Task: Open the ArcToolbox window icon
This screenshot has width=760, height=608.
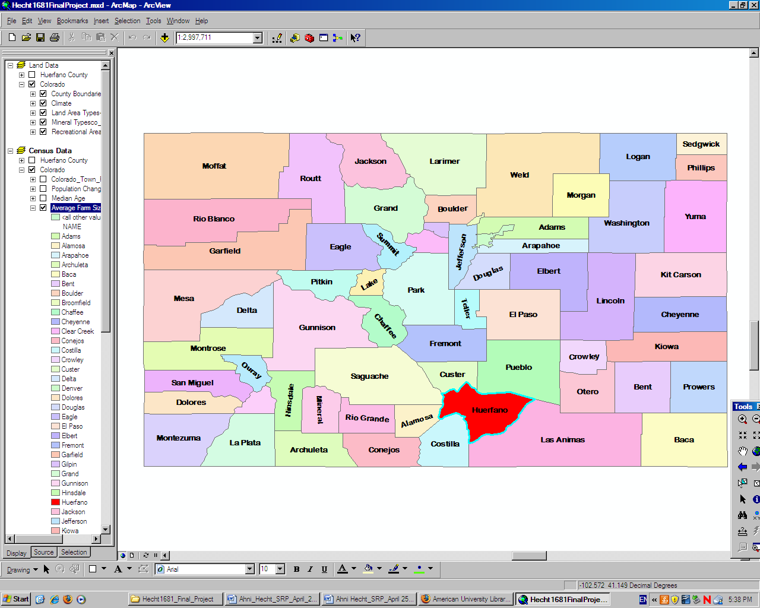Action: coord(309,38)
